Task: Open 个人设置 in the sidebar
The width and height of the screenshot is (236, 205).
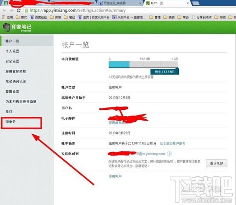Action: click(12, 51)
